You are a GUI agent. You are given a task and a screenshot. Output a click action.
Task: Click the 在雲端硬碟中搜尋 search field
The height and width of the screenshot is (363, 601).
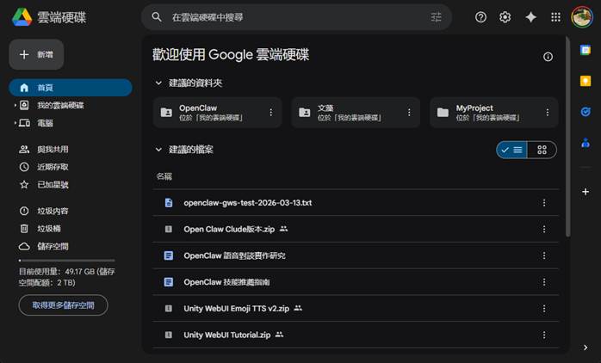[293, 17]
